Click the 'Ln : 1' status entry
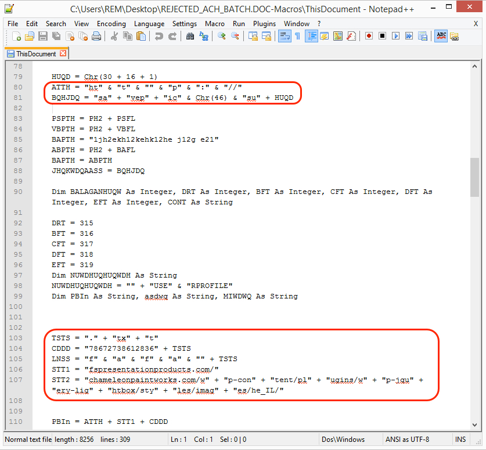This screenshot has height=450, width=486. tap(179, 440)
